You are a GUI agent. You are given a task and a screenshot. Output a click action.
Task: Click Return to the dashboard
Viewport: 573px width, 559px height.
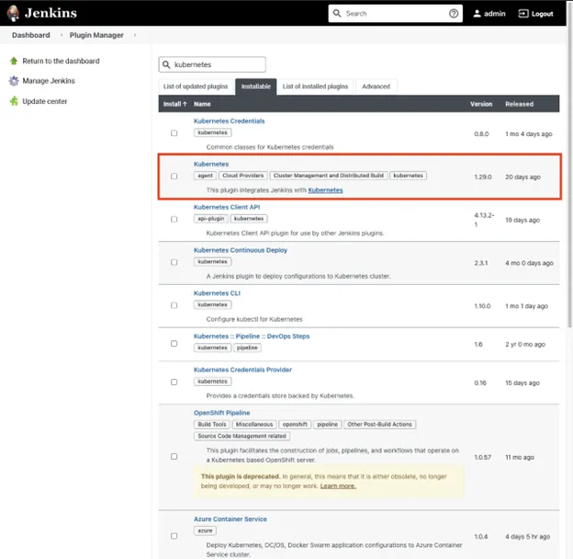(x=61, y=61)
